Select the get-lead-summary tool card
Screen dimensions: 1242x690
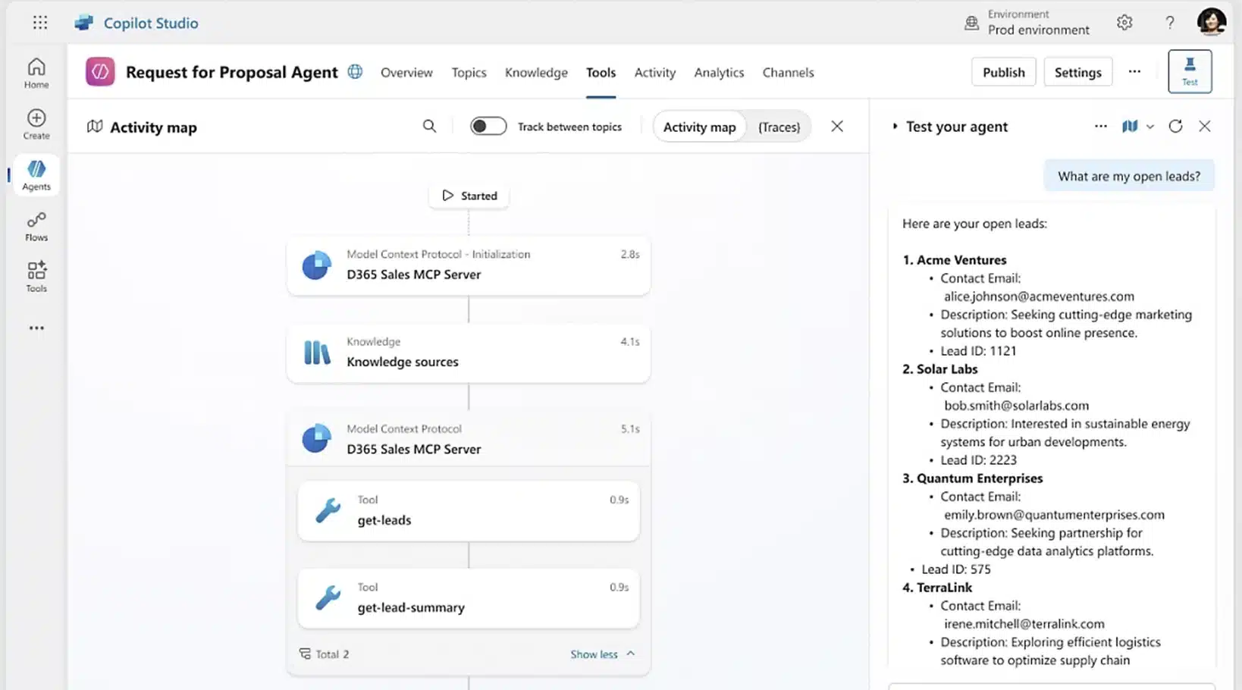click(x=469, y=597)
